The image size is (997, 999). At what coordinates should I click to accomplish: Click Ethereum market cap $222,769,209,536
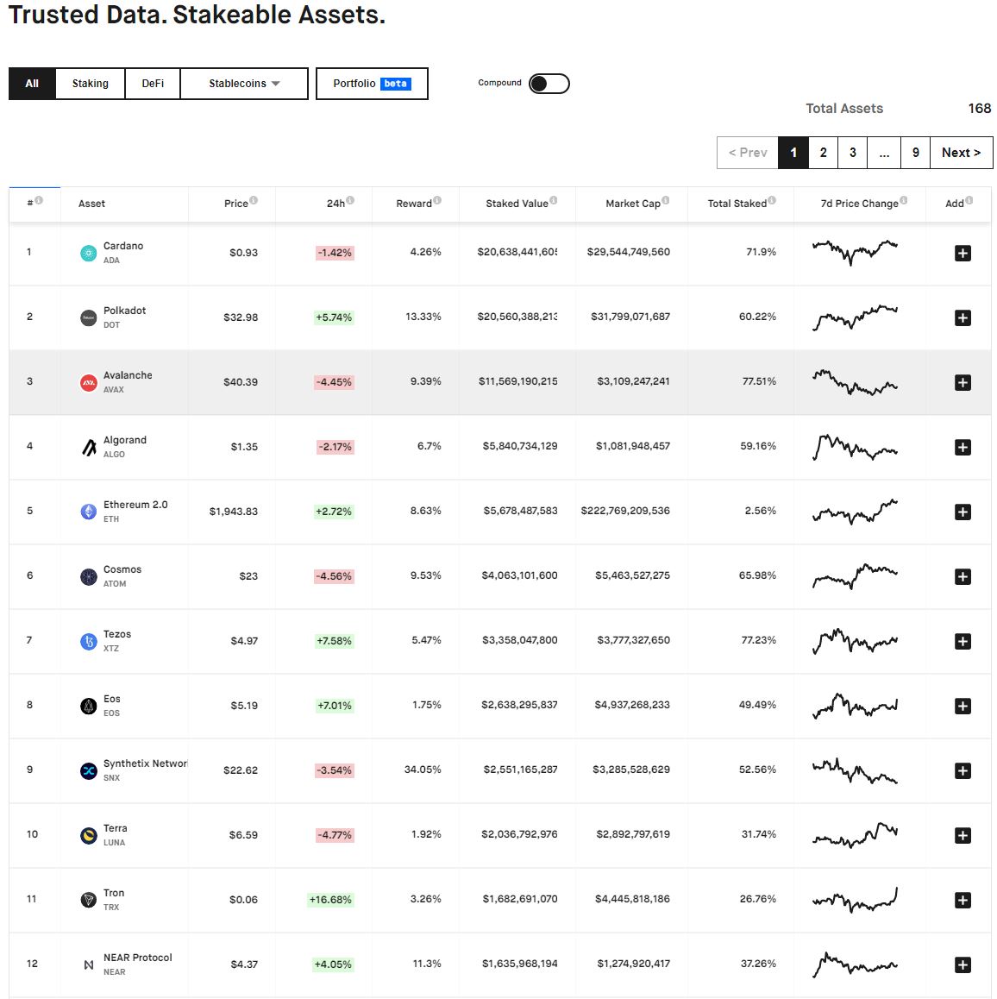(625, 511)
